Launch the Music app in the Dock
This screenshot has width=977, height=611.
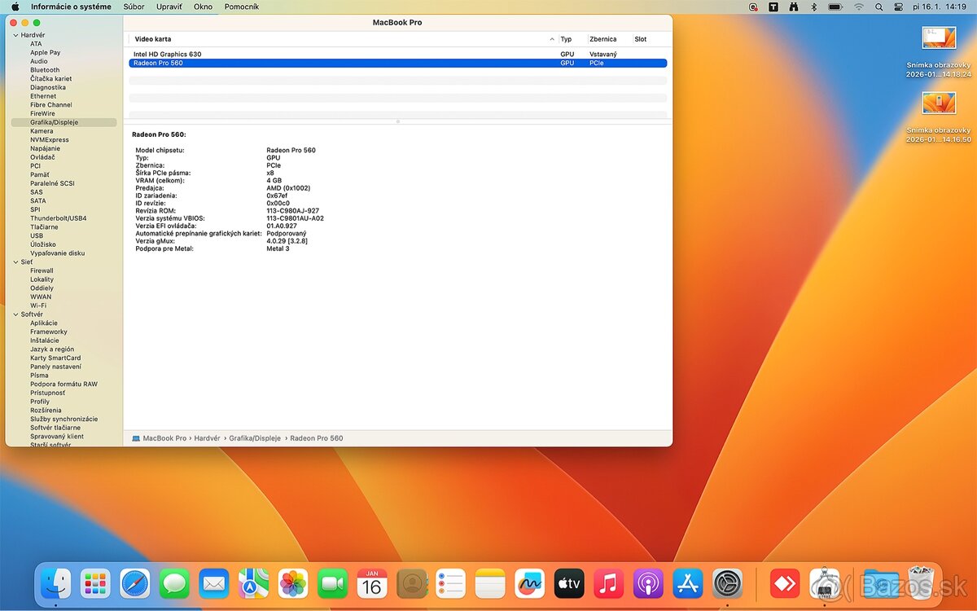(608, 583)
